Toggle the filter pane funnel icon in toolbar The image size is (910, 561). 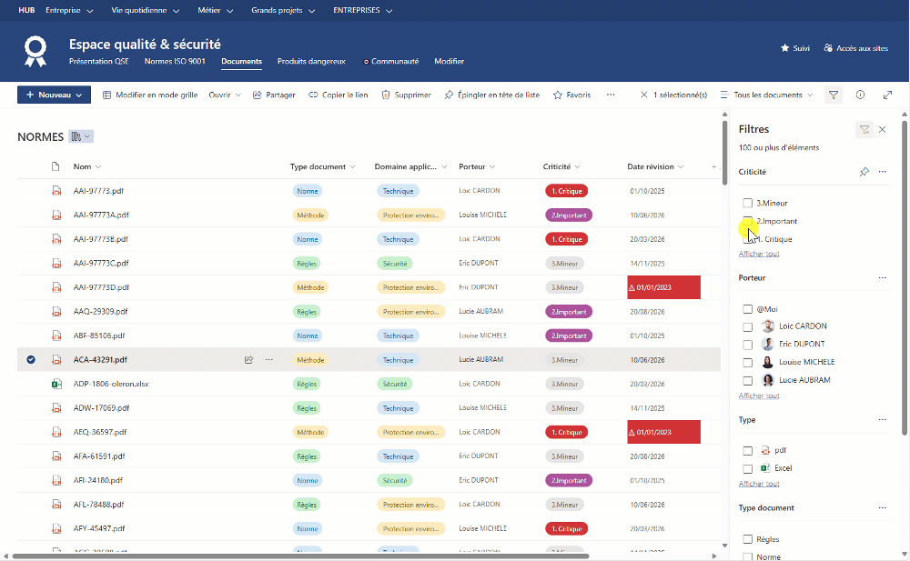pos(834,95)
